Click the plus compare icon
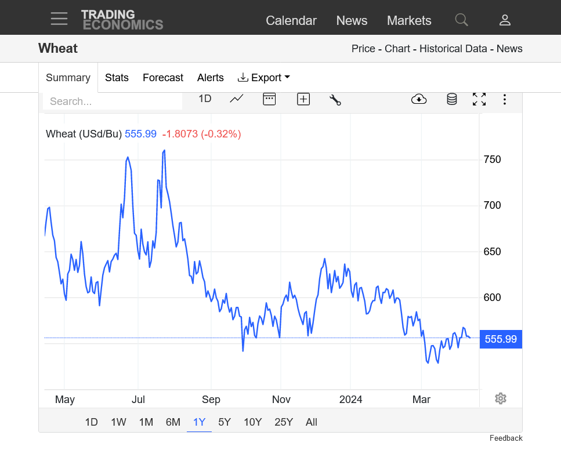 click(303, 99)
